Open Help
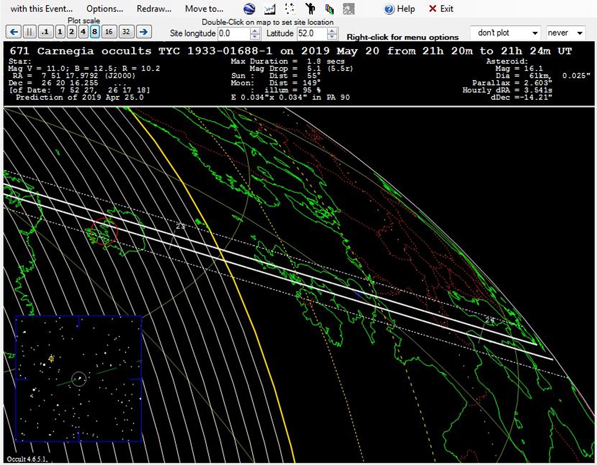 coord(400,9)
